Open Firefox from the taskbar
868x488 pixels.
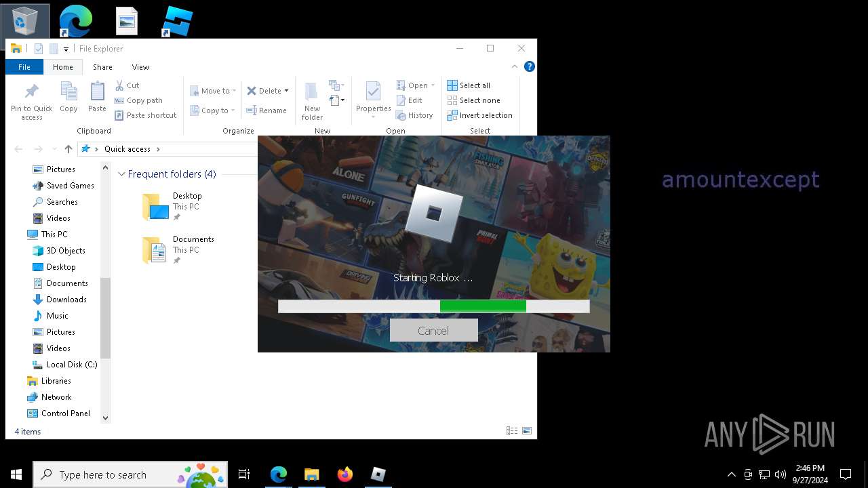pyautogui.click(x=344, y=474)
